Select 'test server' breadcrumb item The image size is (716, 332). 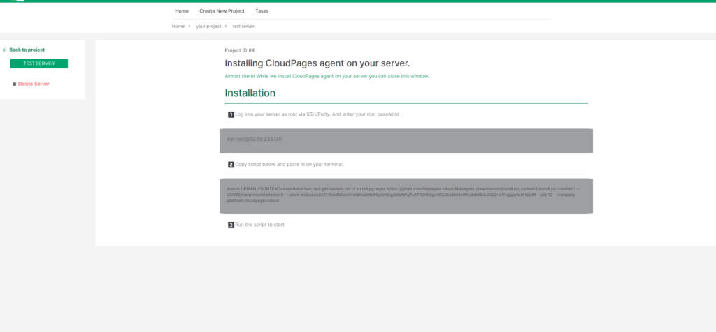coord(243,27)
